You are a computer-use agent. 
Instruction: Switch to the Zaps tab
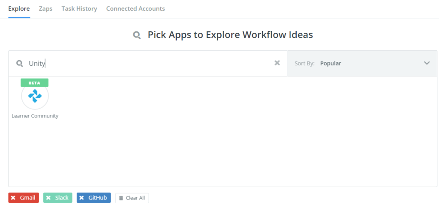point(45,9)
